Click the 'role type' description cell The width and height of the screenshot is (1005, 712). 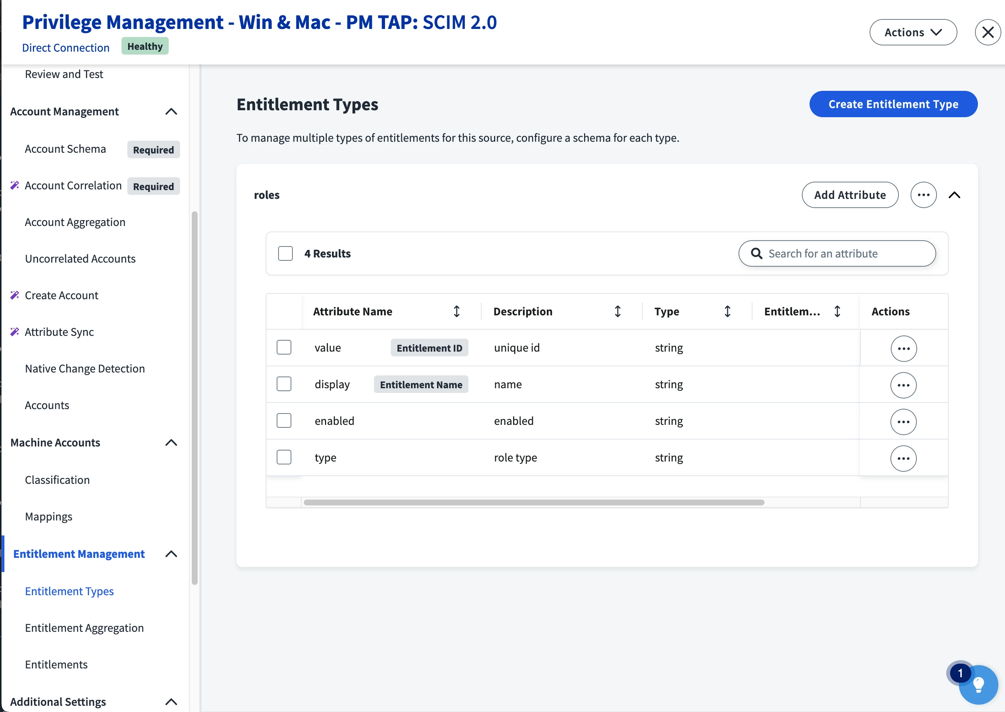tap(516, 458)
